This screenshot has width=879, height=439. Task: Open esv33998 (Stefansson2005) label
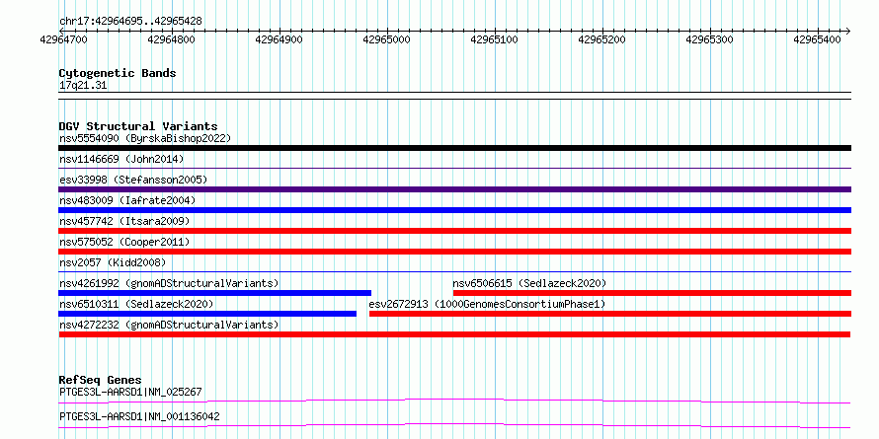tap(133, 180)
